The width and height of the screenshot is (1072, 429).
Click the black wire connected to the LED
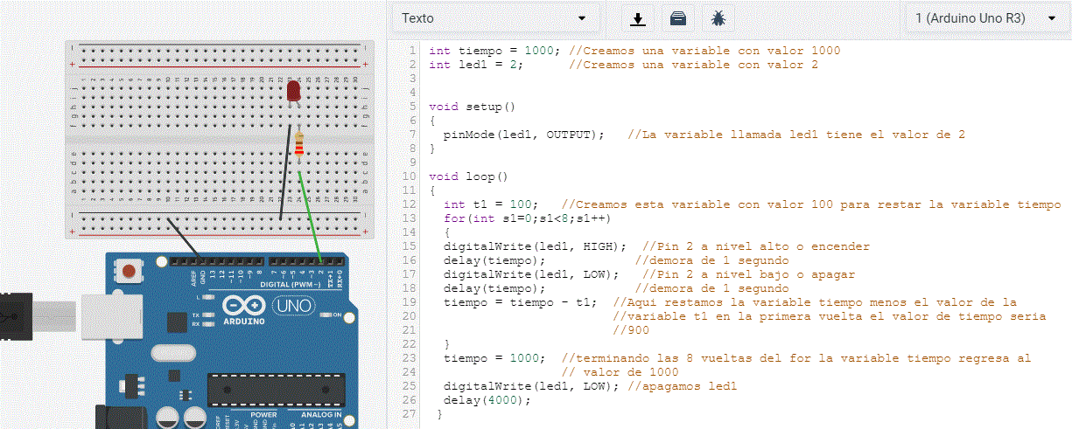pos(285,170)
